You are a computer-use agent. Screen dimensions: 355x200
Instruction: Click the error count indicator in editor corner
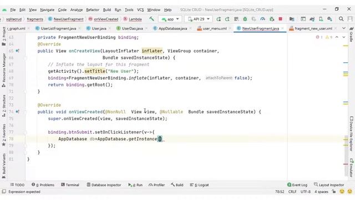pos(319,37)
